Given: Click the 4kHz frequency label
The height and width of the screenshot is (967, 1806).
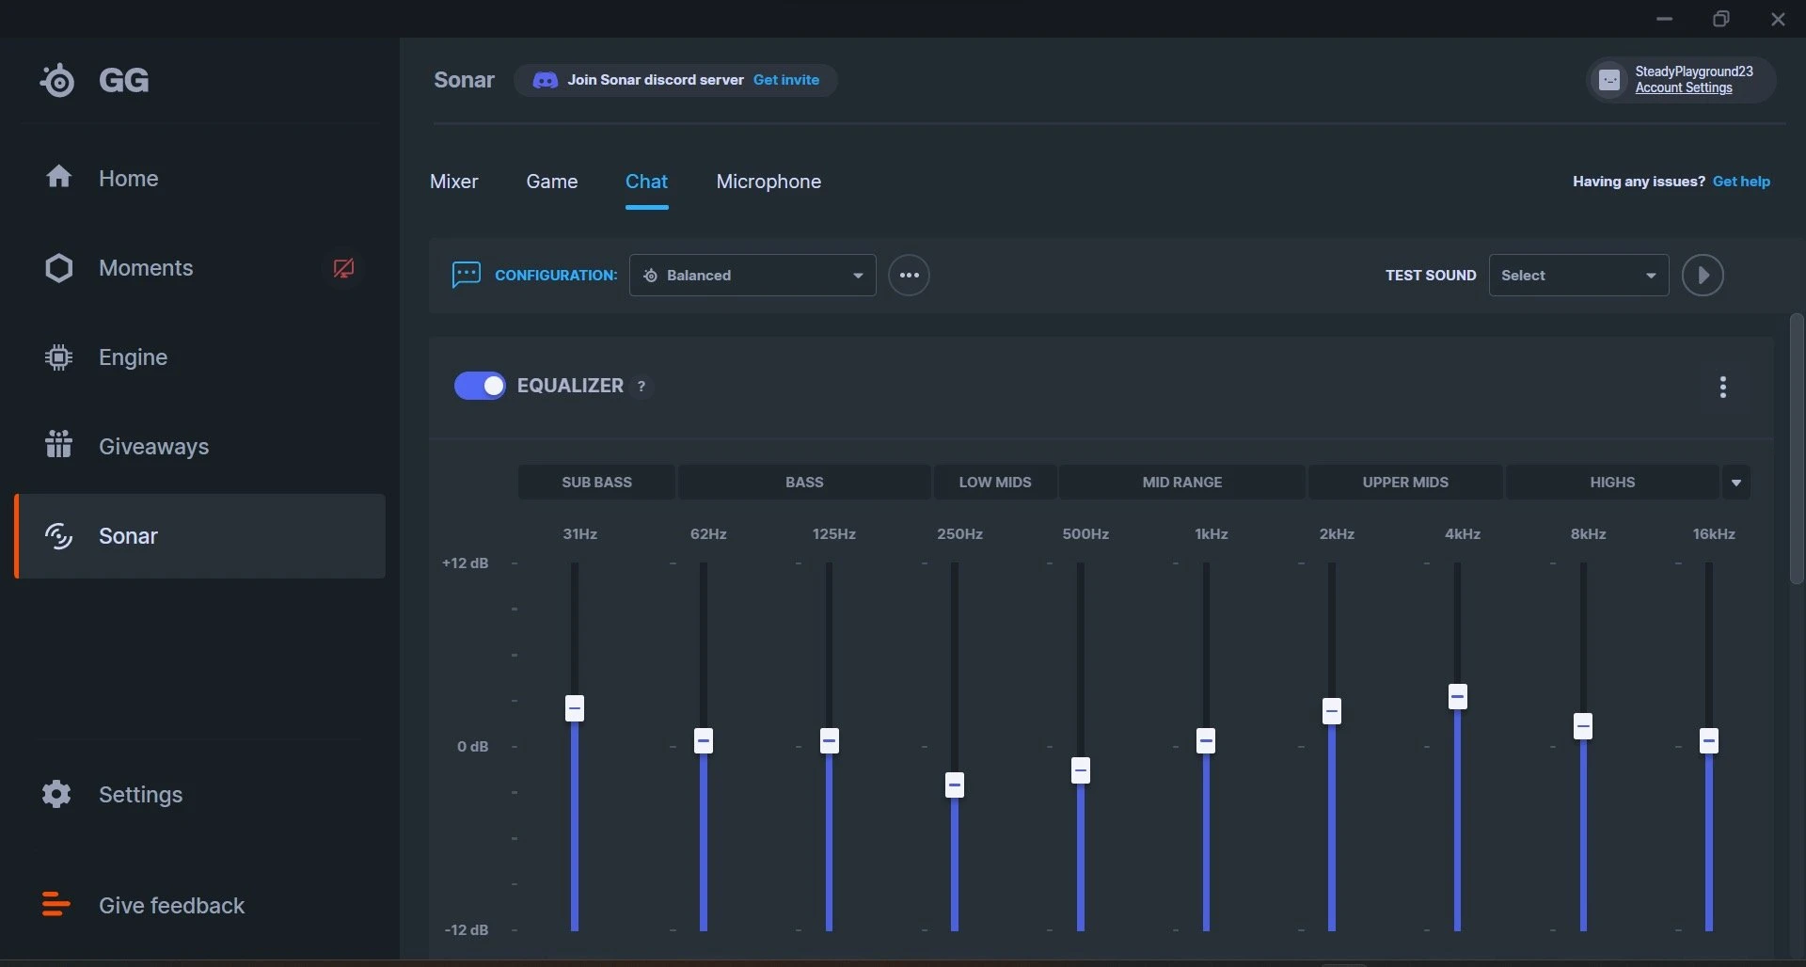Looking at the screenshot, I should point(1463,533).
